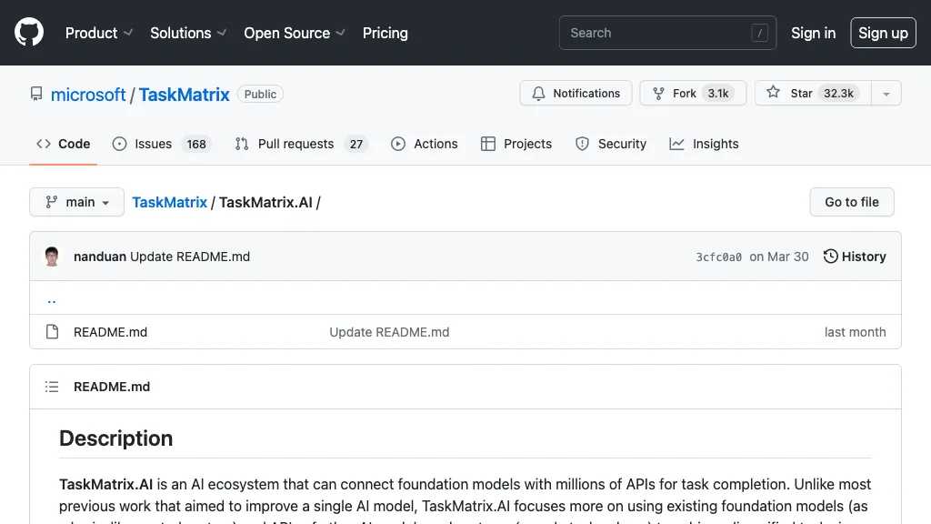Select the Security tab icon
931x524 pixels.
pyautogui.click(x=582, y=144)
